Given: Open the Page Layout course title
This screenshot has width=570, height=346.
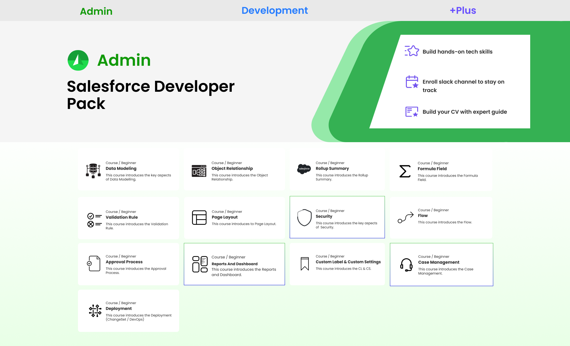Looking at the screenshot, I should (x=225, y=217).
